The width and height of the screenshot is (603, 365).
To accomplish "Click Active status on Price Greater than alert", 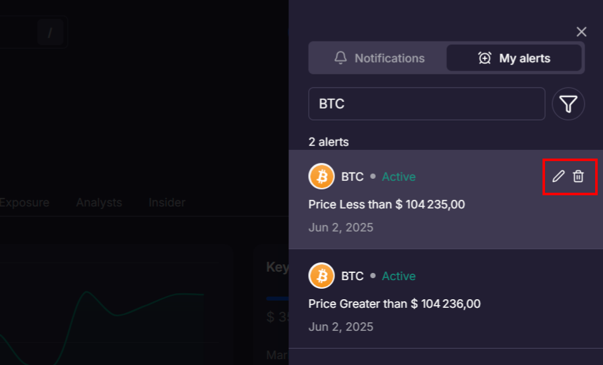I will 398,276.
